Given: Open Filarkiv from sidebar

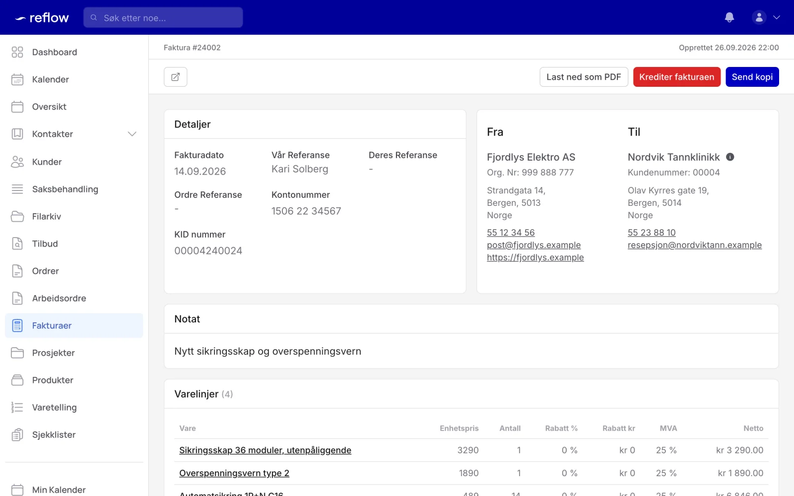Looking at the screenshot, I should coord(74,216).
